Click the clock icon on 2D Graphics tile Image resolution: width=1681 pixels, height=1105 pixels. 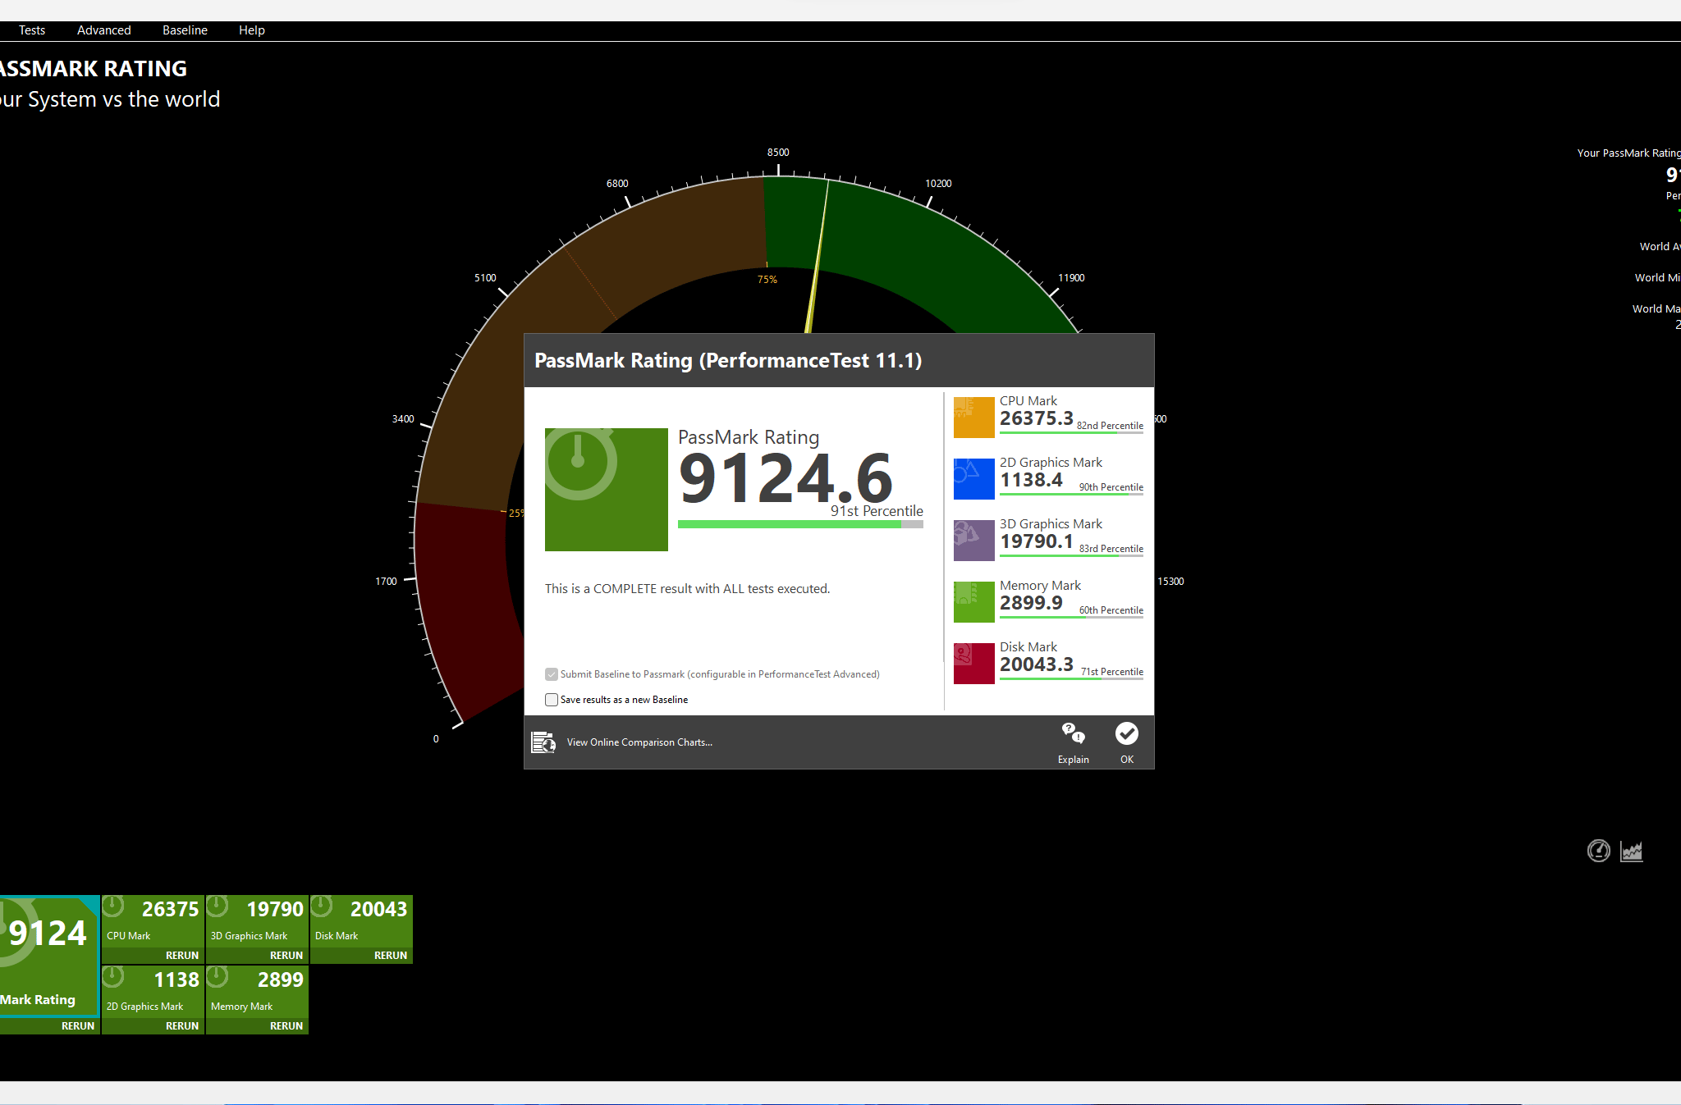click(113, 977)
